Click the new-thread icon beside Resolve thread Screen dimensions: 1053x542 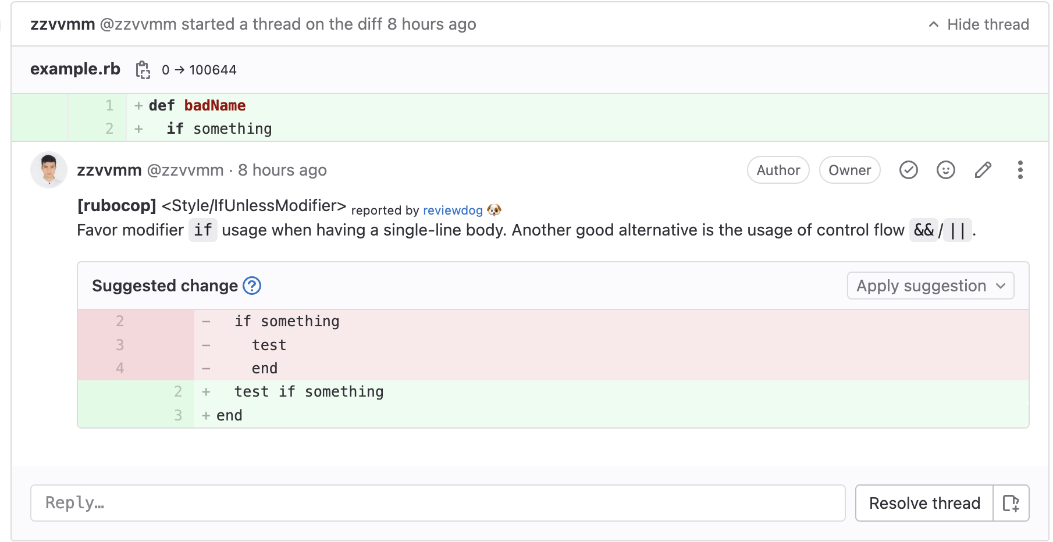tap(1012, 502)
